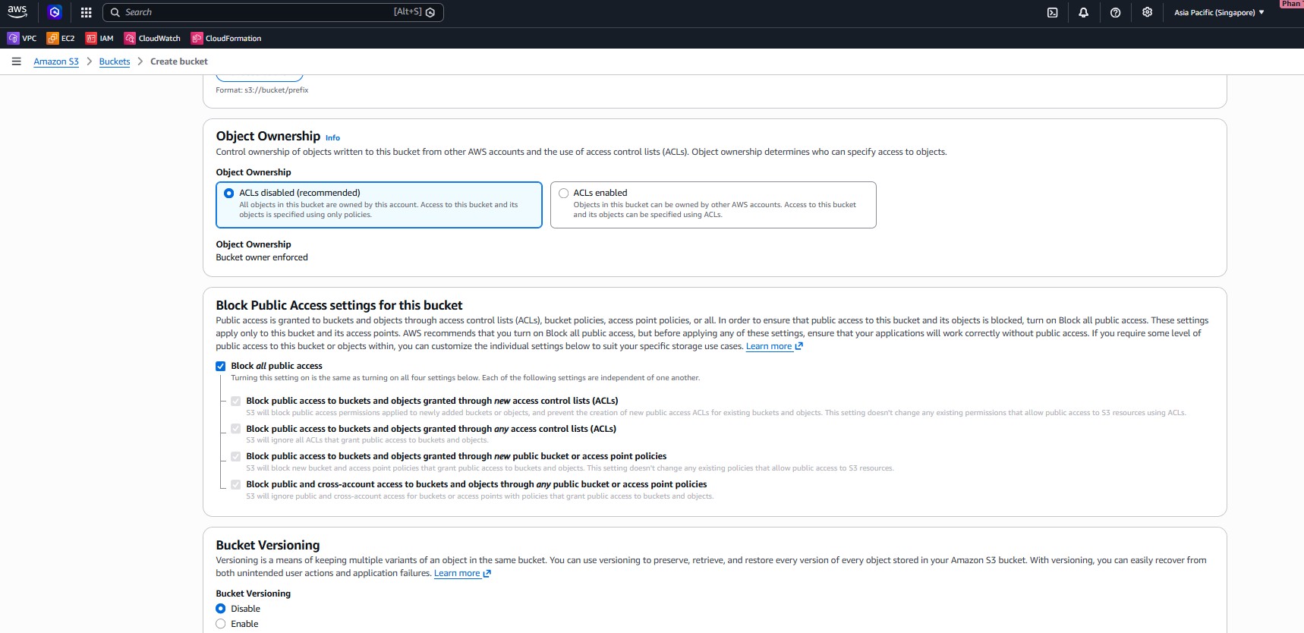This screenshot has height=633, width=1304.
Task: Open the CloudFormation service shortcut
Action: pyautogui.click(x=226, y=38)
